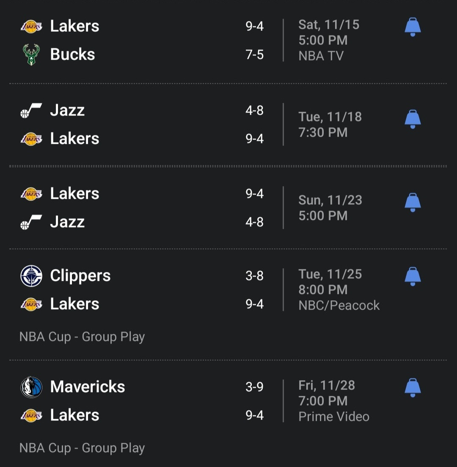Open the Mavericks team name link
Screen dimensions: 457x467
(x=88, y=387)
